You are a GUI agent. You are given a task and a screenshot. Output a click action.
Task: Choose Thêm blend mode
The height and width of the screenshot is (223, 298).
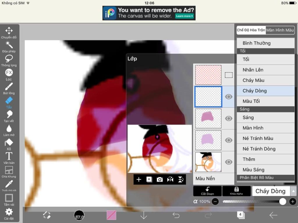[266, 159]
